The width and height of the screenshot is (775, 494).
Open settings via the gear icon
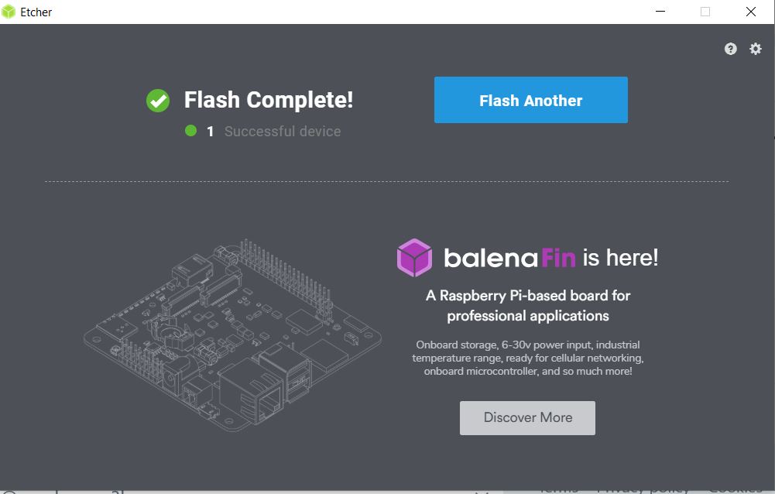[755, 49]
